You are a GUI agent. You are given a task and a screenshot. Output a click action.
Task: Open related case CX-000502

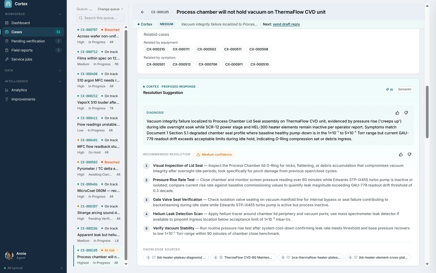(207, 49)
